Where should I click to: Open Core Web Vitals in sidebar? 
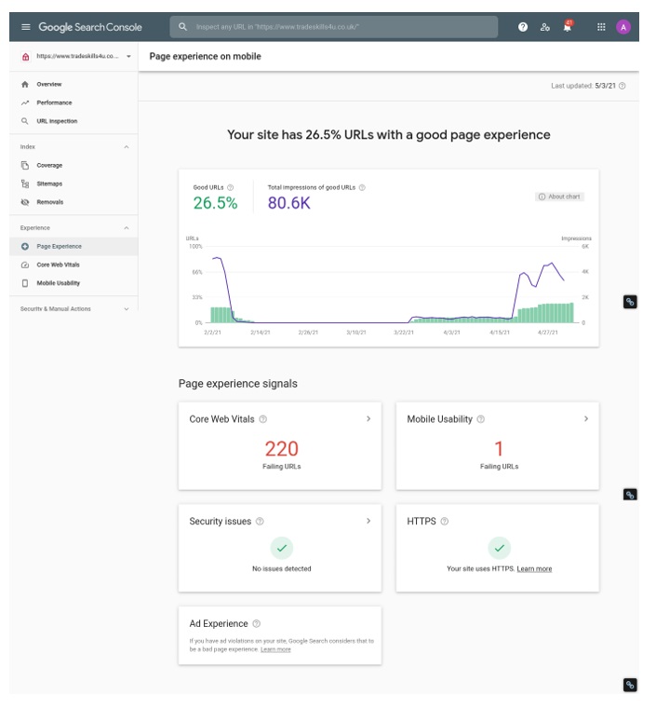pyautogui.click(x=59, y=265)
